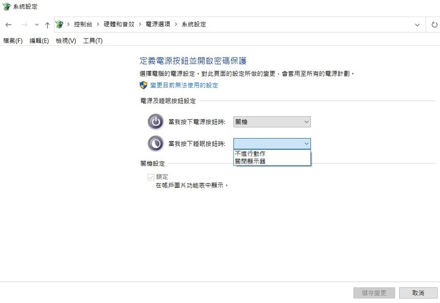
Task: Click the refresh button in address bar
Action: [434, 24]
